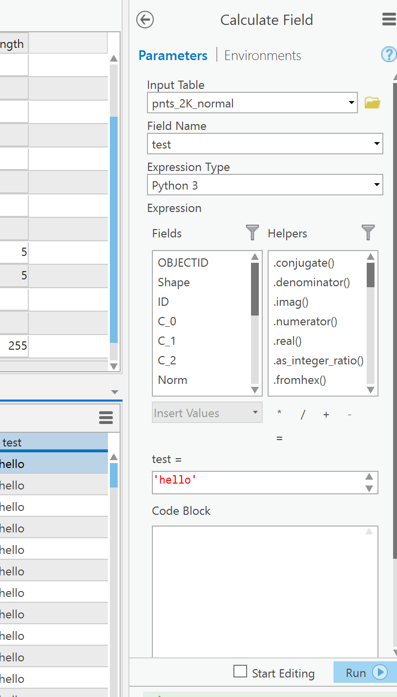The height and width of the screenshot is (697, 397).
Task: Open the Field Name dropdown
Action: coord(376,144)
